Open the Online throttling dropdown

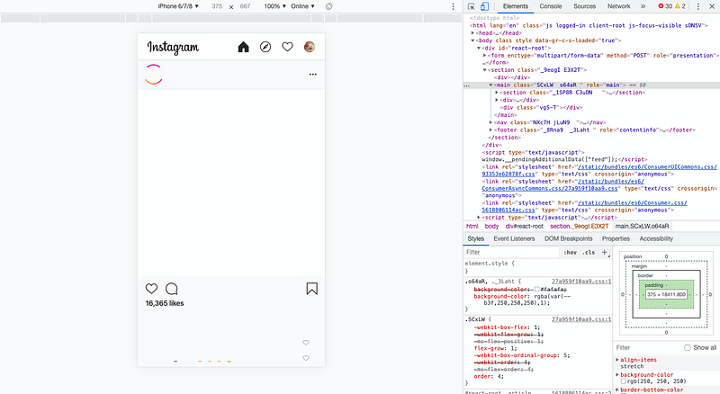[x=302, y=6]
